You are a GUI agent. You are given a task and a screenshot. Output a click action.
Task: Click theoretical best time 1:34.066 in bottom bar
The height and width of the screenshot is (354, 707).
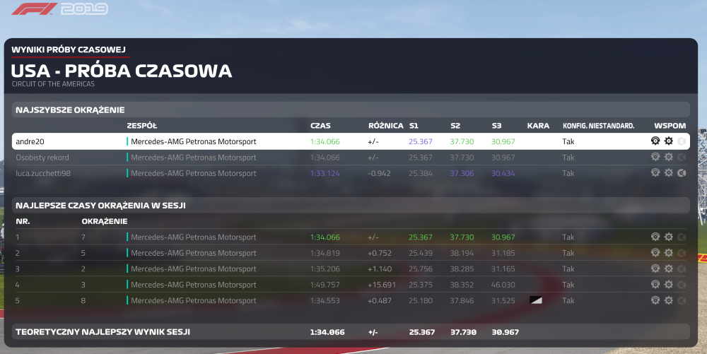point(327,332)
